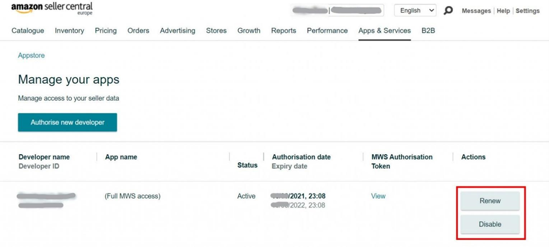Viewport: 549px width, 247px height.
Task: View the MWS Authorisation Token
Action: coord(378,196)
